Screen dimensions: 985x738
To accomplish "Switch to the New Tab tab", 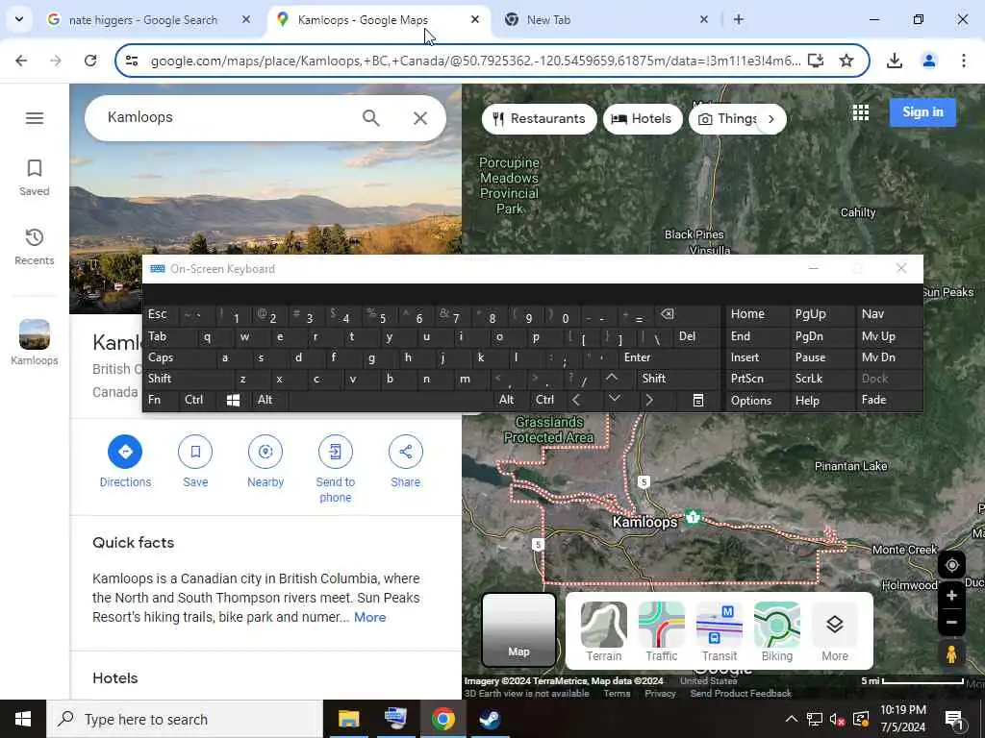I will tap(607, 20).
